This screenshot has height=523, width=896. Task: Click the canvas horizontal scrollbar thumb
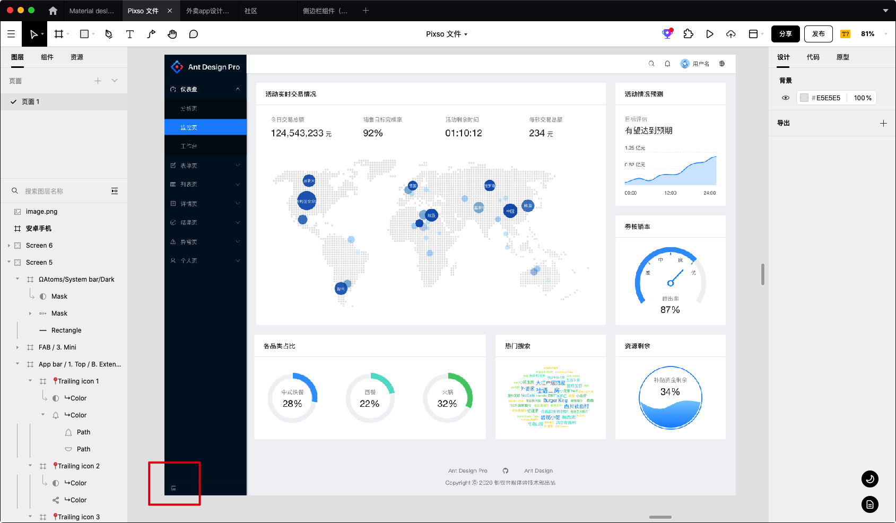[x=660, y=517]
